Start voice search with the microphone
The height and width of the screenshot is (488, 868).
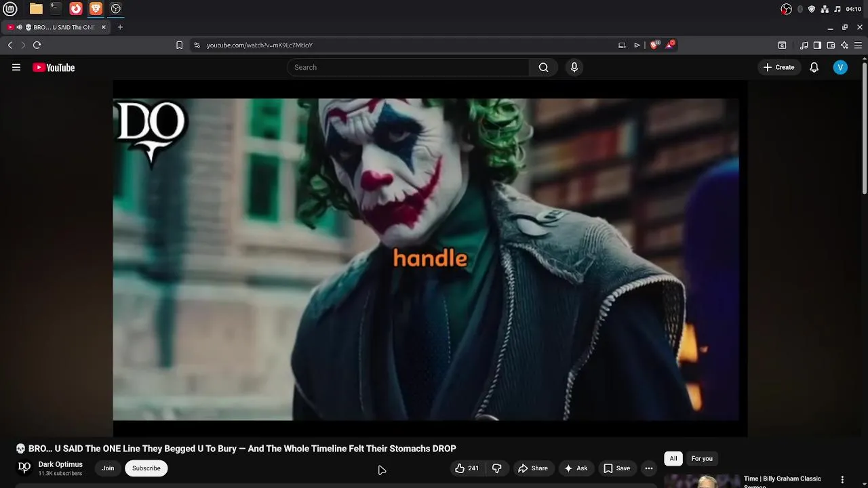[574, 67]
